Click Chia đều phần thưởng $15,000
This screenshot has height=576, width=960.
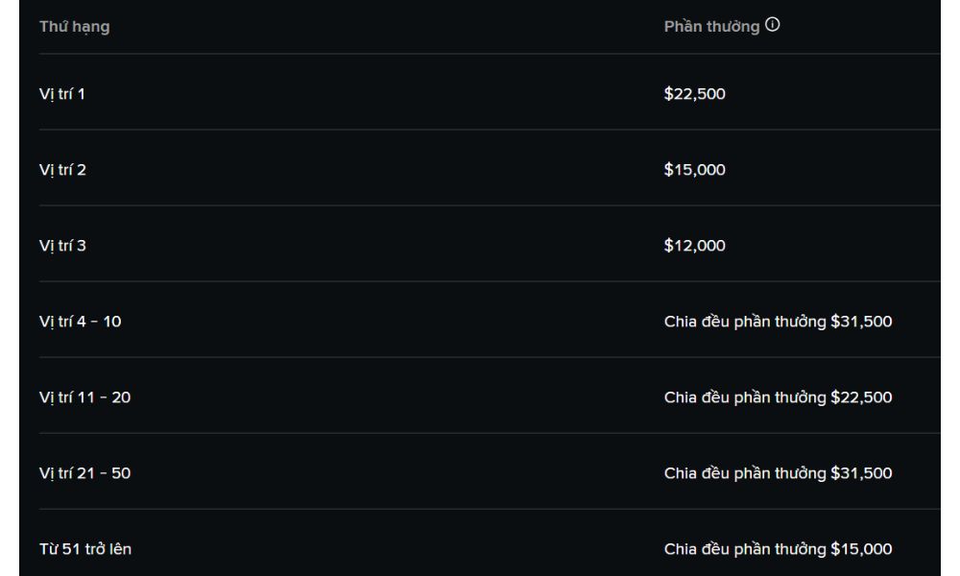(778, 549)
